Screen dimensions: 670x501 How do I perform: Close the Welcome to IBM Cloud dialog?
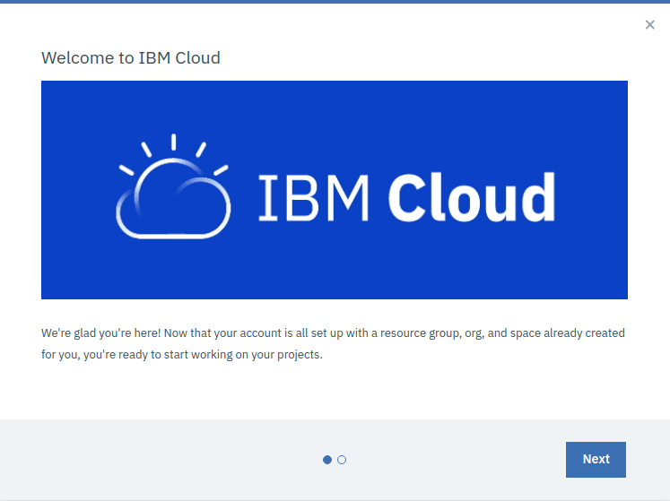[649, 25]
